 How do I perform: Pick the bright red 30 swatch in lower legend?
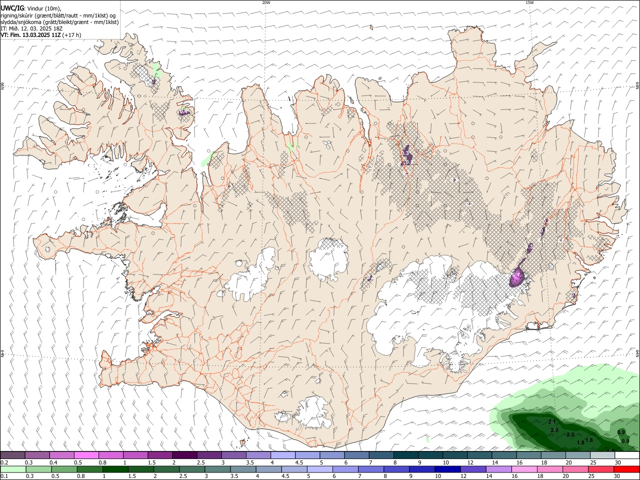click(626, 469)
